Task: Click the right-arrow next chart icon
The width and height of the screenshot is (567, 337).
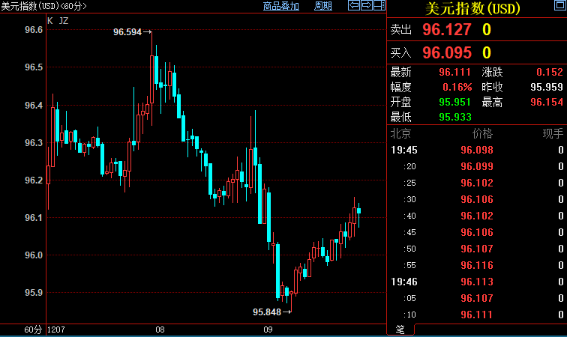Action: tap(367, 6)
